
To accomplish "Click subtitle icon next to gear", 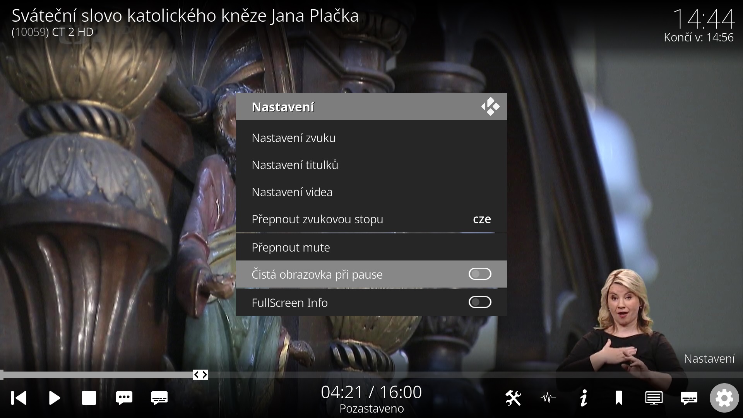I will (689, 398).
